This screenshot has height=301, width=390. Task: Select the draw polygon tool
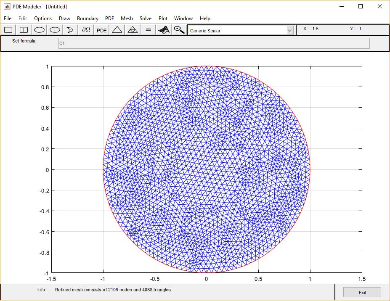[70, 30]
